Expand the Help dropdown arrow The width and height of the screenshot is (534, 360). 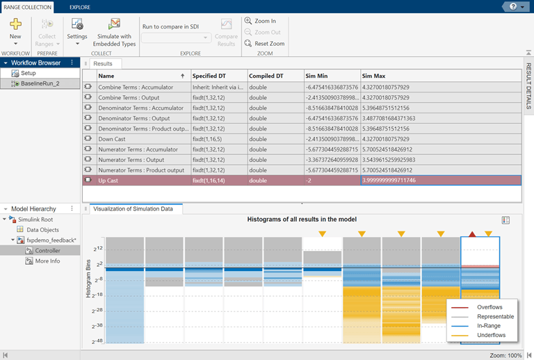[x=522, y=7]
